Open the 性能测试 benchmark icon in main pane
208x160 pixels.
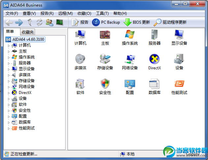[179, 83]
